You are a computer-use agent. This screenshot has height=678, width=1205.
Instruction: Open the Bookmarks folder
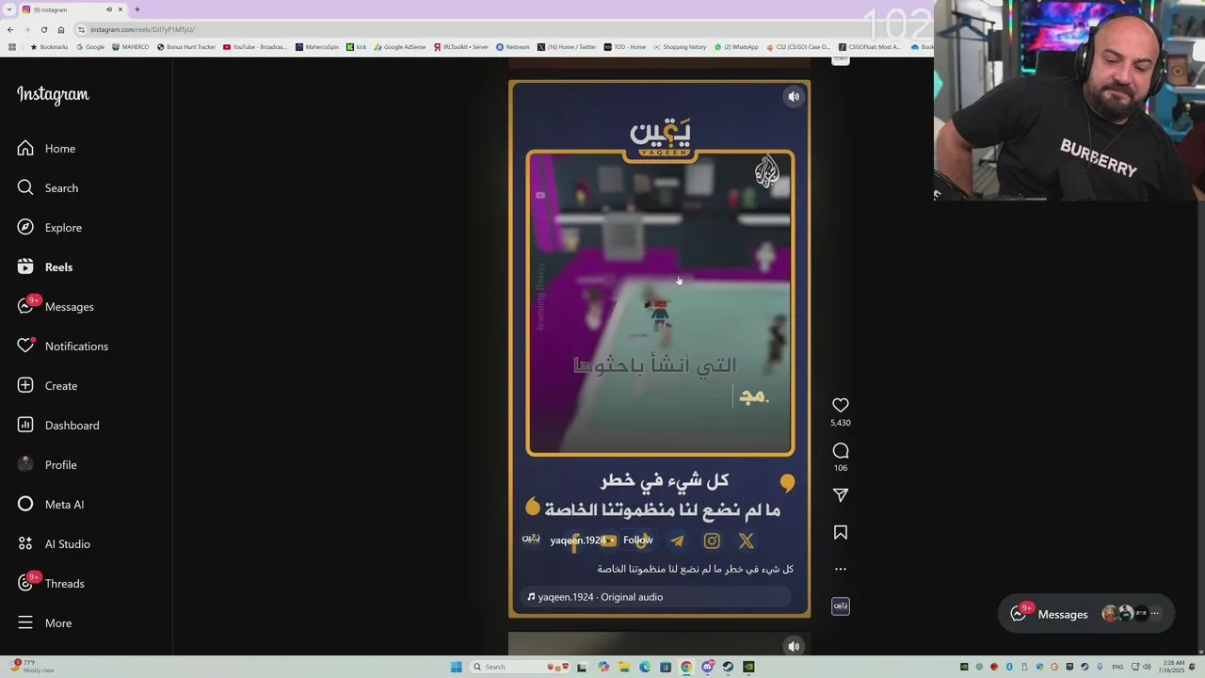coord(49,47)
